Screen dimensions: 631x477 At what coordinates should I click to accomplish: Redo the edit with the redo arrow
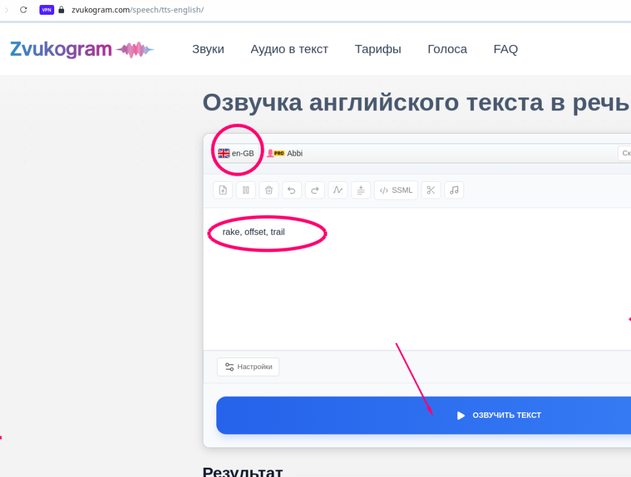[x=314, y=190]
